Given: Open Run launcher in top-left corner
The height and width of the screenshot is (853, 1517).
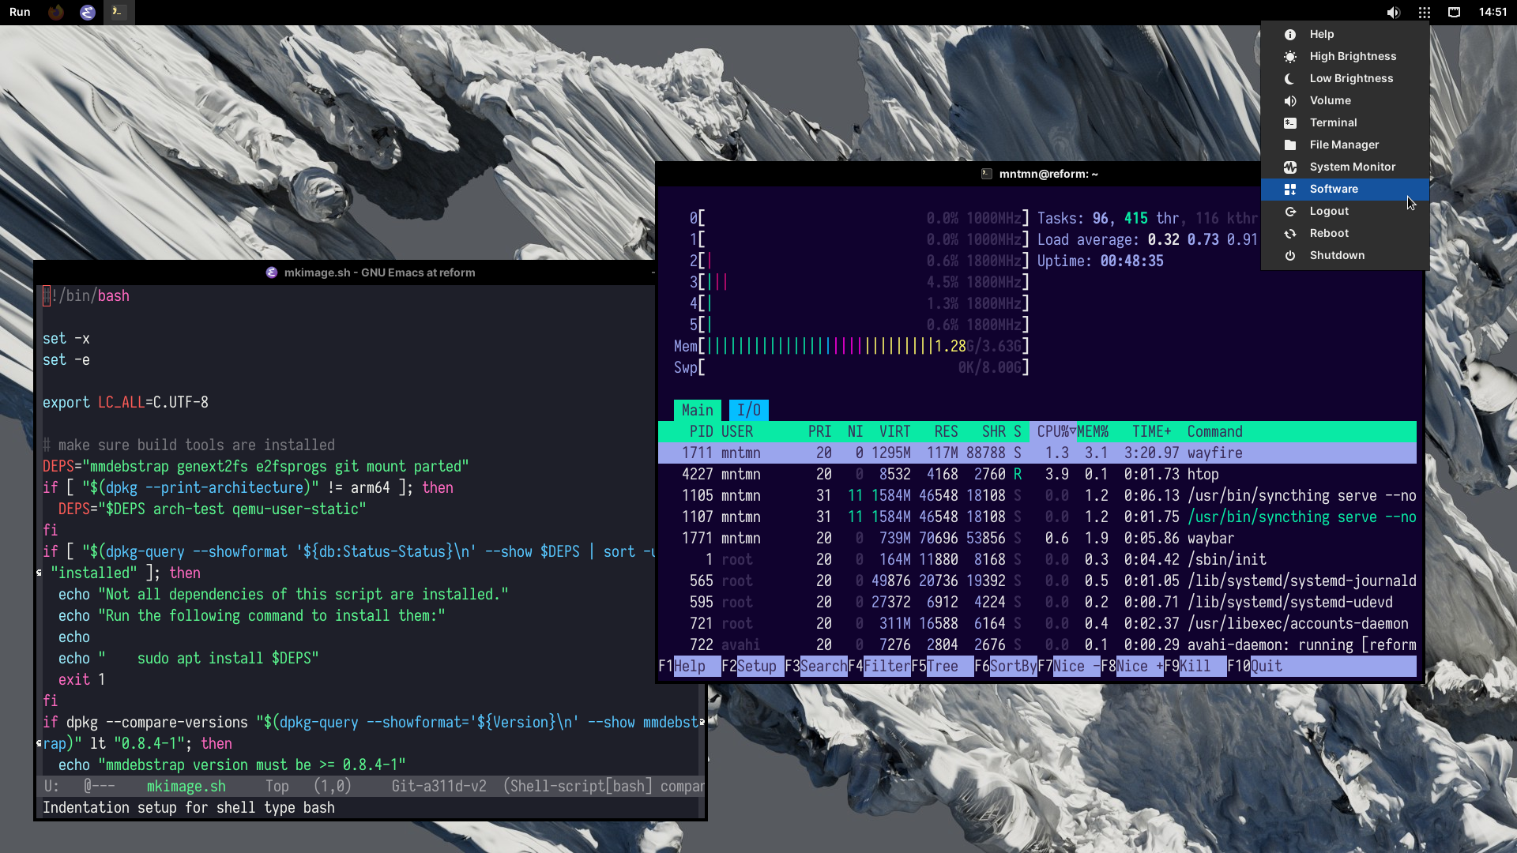Looking at the screenshot, I should pyautogui.click(x=20, y=12).
